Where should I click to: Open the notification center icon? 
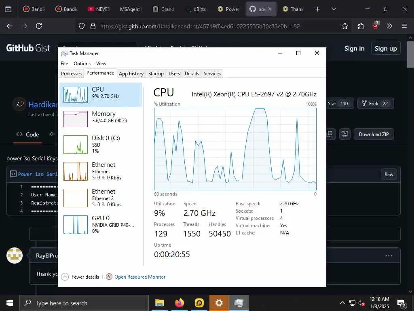pos(401,304)
